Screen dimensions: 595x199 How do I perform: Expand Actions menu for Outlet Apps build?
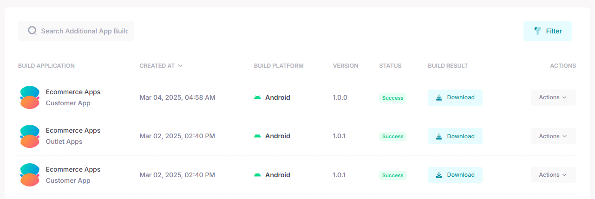pyautogui.click(x=553, y=136)
